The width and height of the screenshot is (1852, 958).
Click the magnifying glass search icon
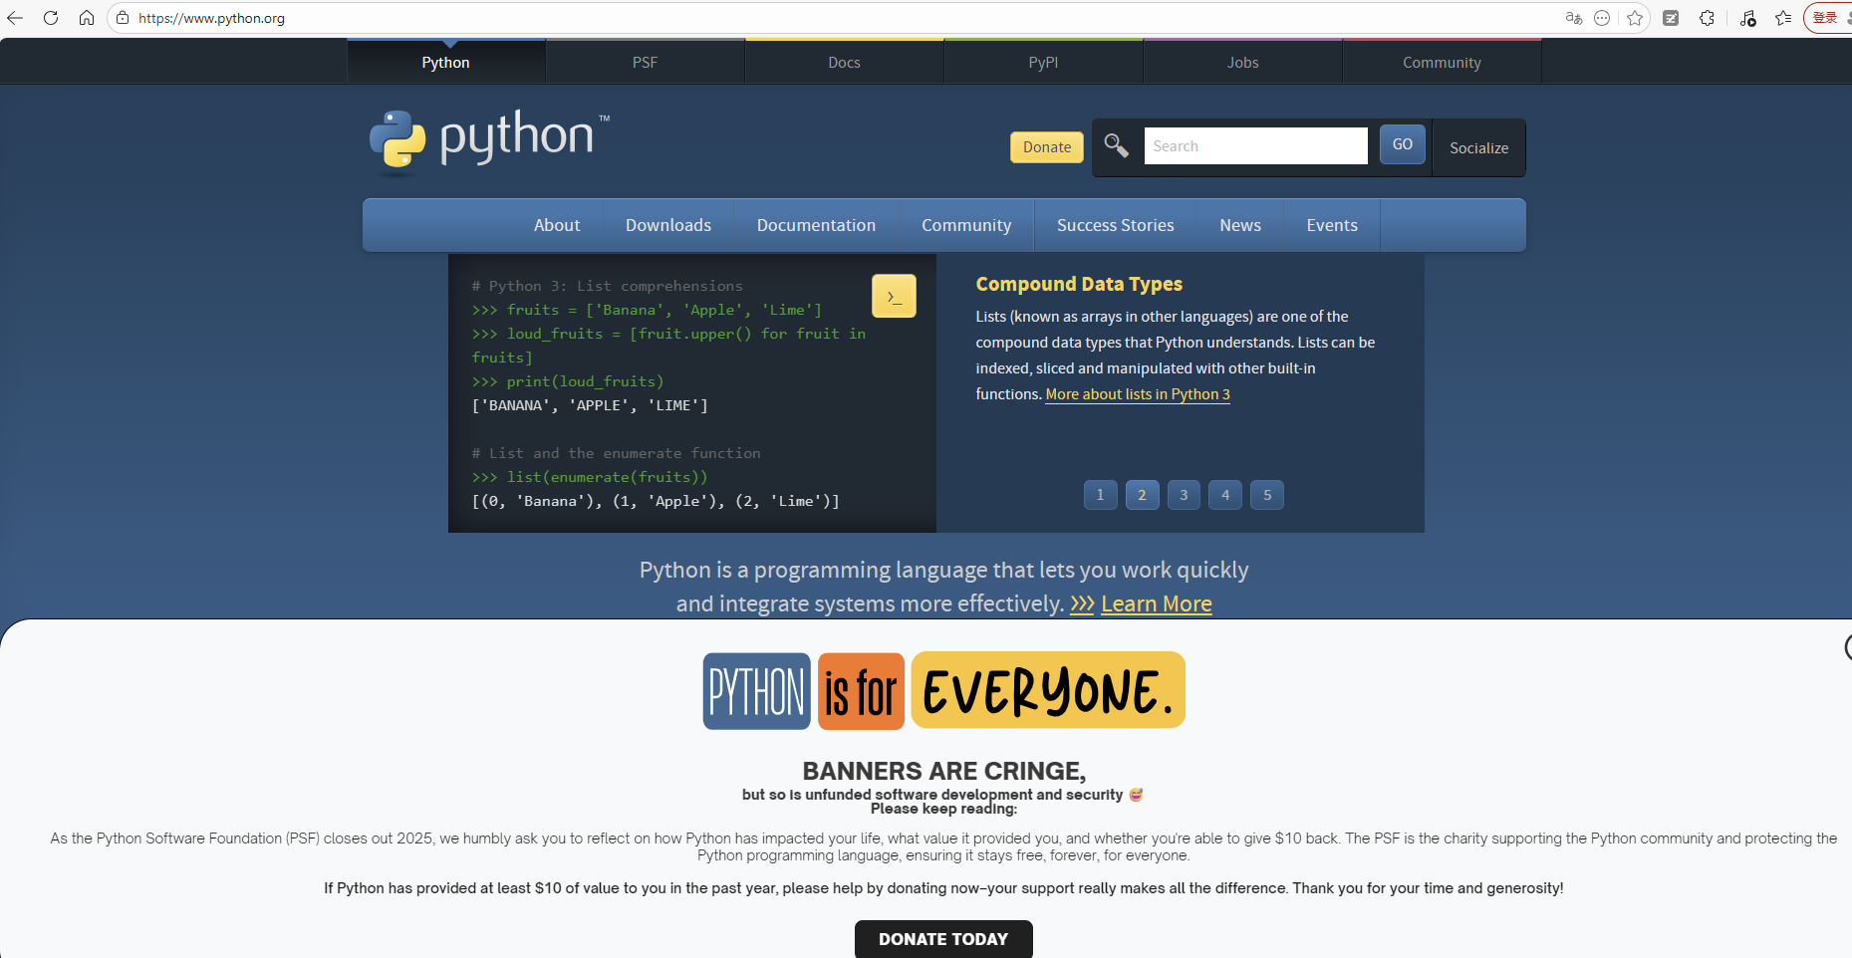(1117, 146)
